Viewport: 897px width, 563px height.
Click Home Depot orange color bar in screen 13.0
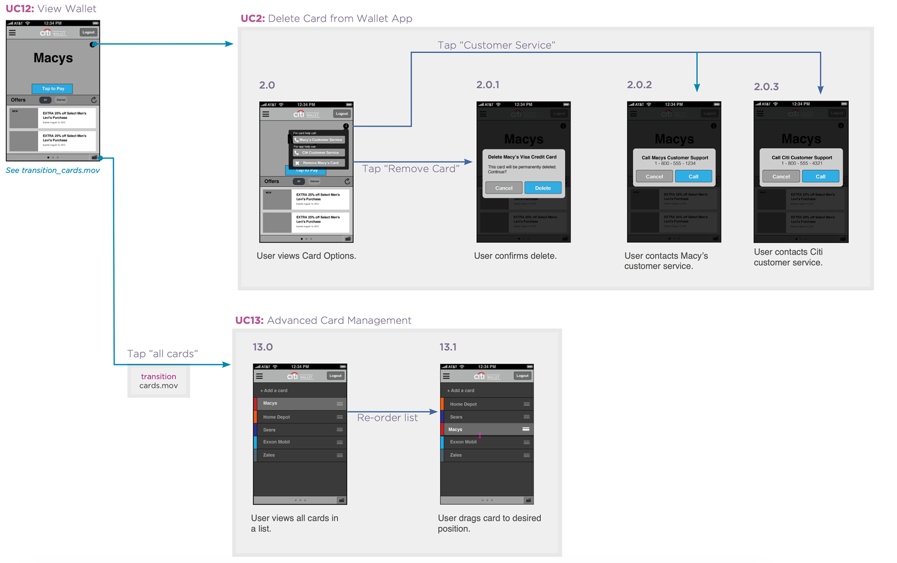click(x=255, y=416)
